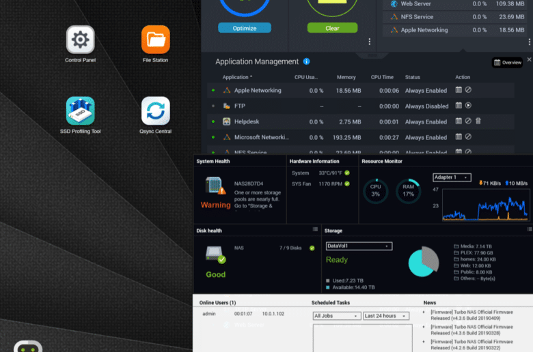The height and width of the screenshot is (352, 533).
Task: Open the schedule icon for Apple Networking
Action: (x=459, y=90)
